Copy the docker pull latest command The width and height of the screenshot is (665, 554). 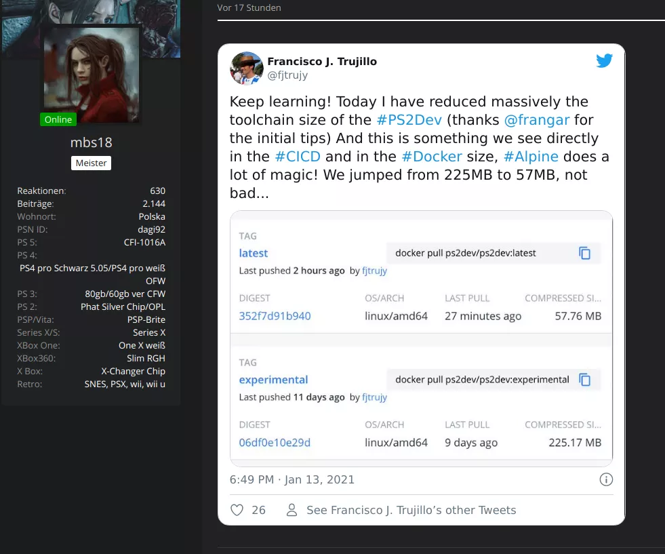[x=584, y=253]
